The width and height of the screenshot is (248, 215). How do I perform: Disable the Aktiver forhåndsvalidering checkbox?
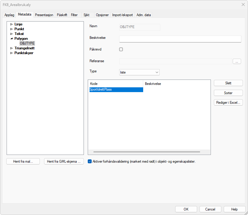(90, 161)
